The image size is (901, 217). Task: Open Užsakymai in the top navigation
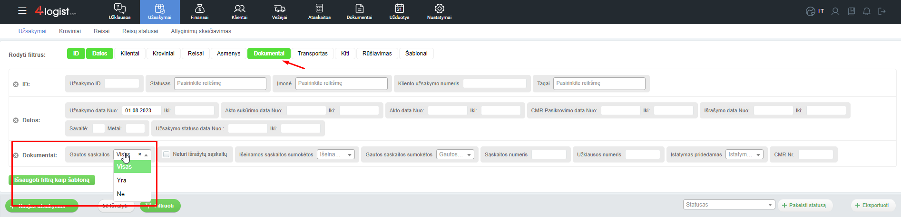pyautogui.click(x=160, y=12)
